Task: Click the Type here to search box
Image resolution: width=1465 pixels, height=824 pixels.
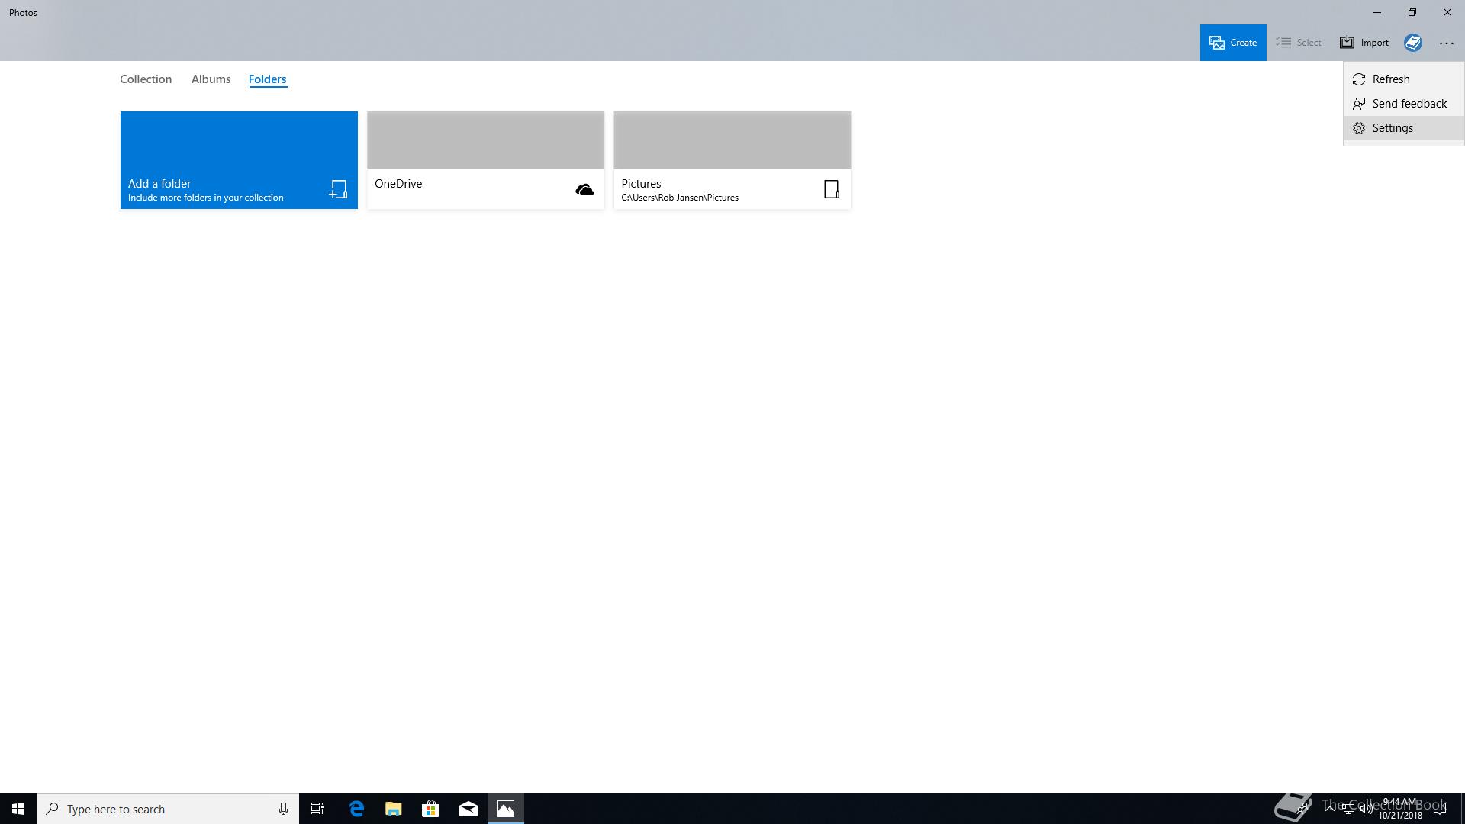Action: click(168, 809)
